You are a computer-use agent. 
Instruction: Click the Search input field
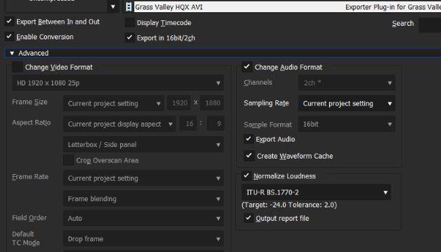429,24
